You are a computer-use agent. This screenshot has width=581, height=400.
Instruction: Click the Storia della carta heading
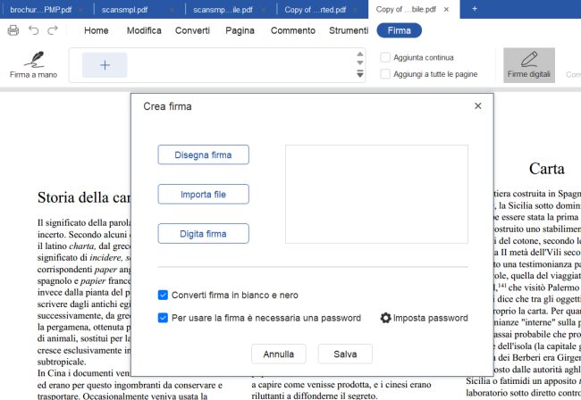point(84,197)
